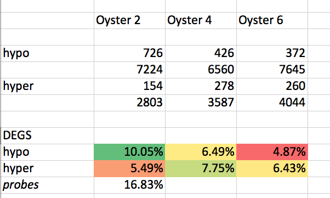Click the italic probes label cell
This screenshot has width=330, height=198.
point(47,185)
